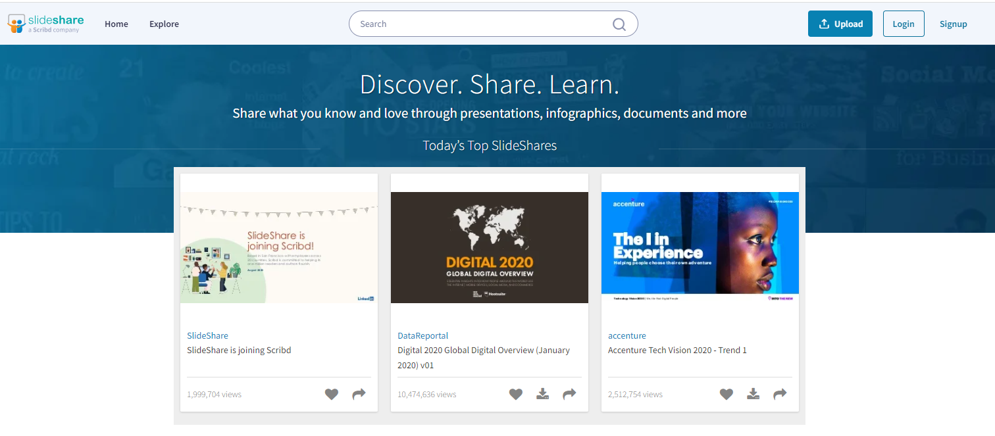This screenshot has width=995, height=436.
Task: Share the Accenture Tech Vision 2020 card
Action: click(x=780, y=395)
